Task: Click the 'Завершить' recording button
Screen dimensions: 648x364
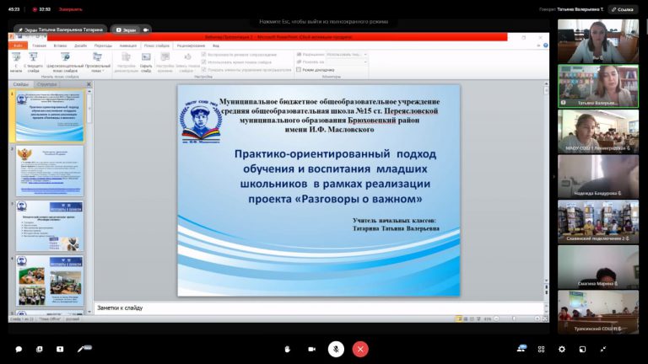Action: pos(70,9)
